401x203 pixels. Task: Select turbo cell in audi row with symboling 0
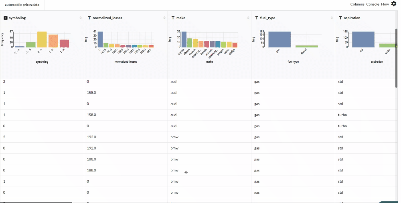point(342,126)
